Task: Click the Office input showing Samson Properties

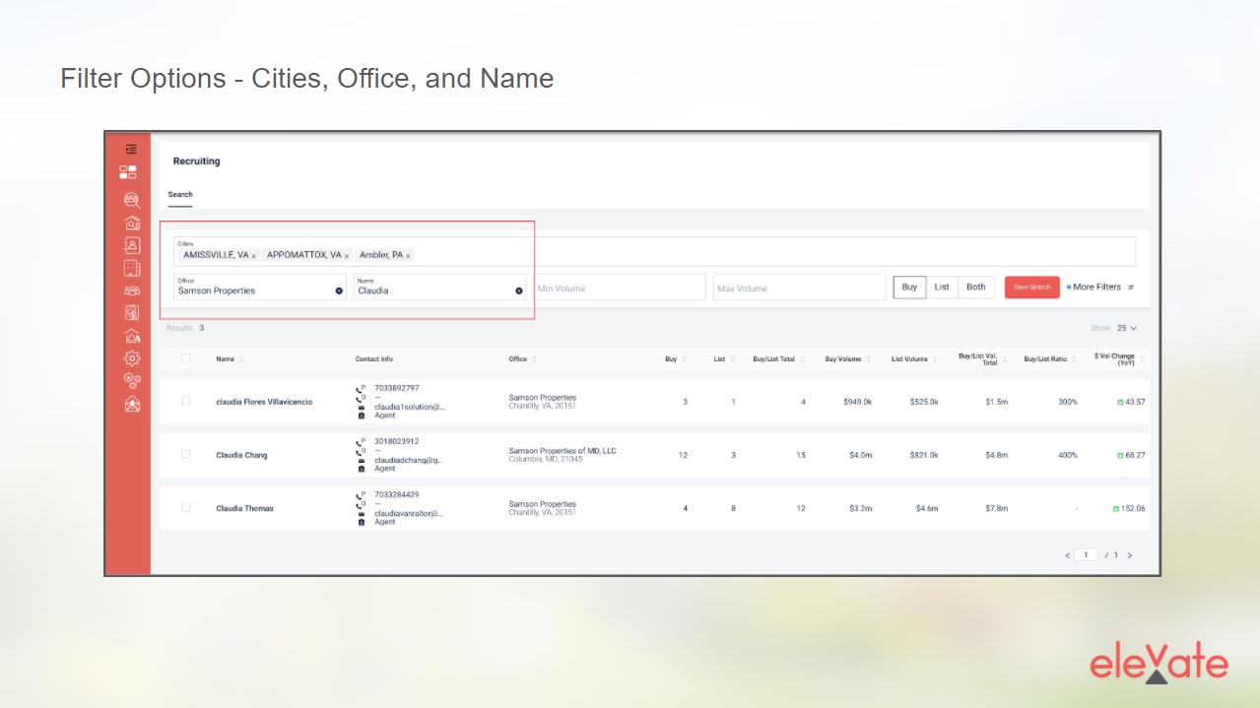Action: tap(260, 287)
